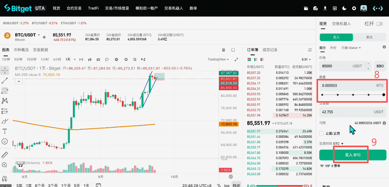Focus the 交易额 amount field 42.755
The height and width of the screenshot is (187, 389).
coord(353,112)
